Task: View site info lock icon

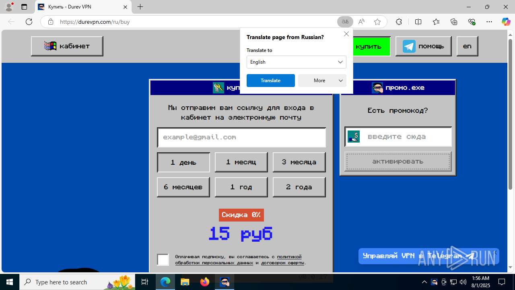Action: pyautogui.click(x=51, y=22)
